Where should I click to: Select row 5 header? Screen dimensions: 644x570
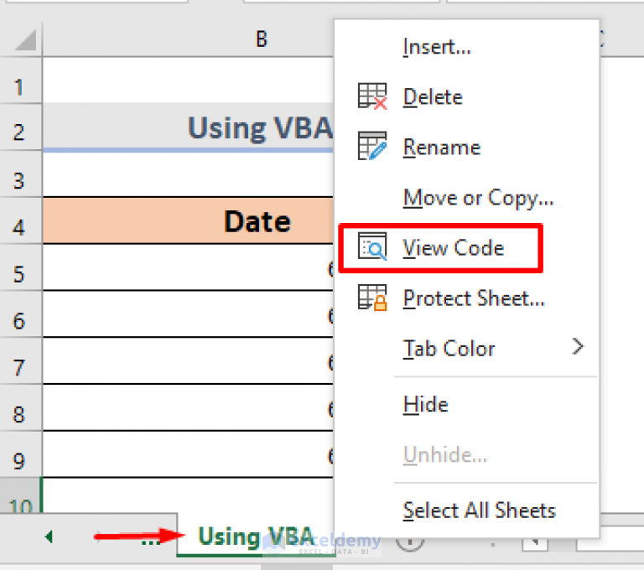[x=20, y=267]
